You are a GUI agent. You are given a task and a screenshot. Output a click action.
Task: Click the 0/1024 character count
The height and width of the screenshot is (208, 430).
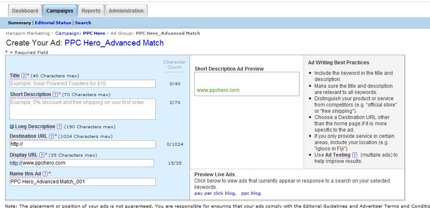coord(175,144)
